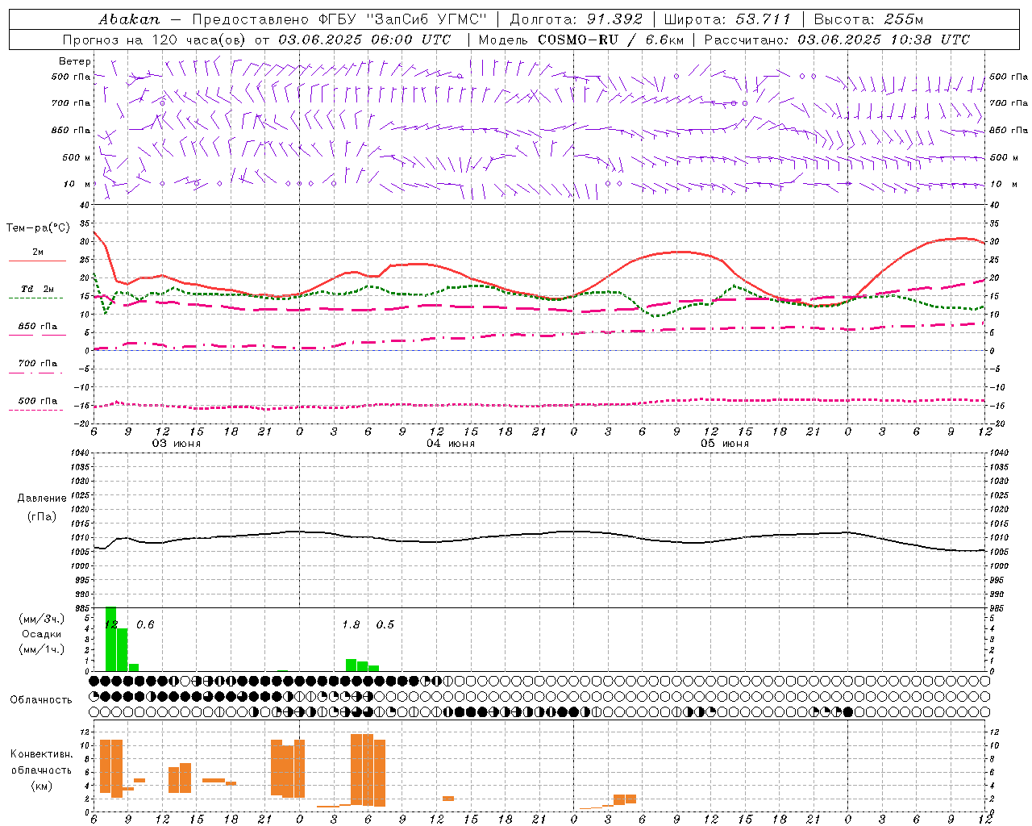This screenshot has width=1032, height=826.
Task: Click the red 2м temperature legend line
Action: [x=37, y=261]
